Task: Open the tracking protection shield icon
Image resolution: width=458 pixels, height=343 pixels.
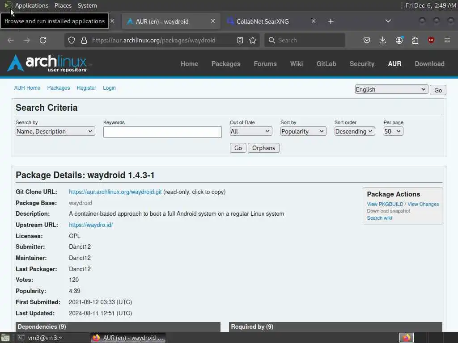Action: click(72, 40)
